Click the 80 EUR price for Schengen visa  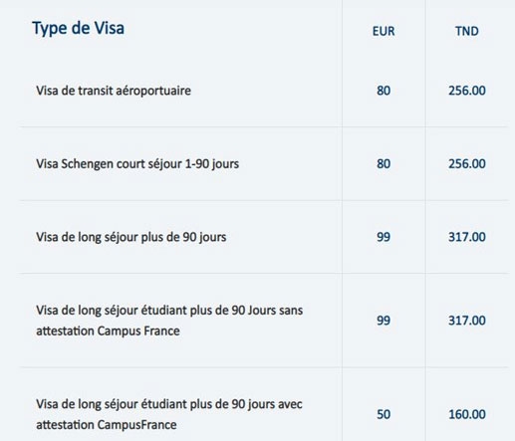click(x=384, y=164)
